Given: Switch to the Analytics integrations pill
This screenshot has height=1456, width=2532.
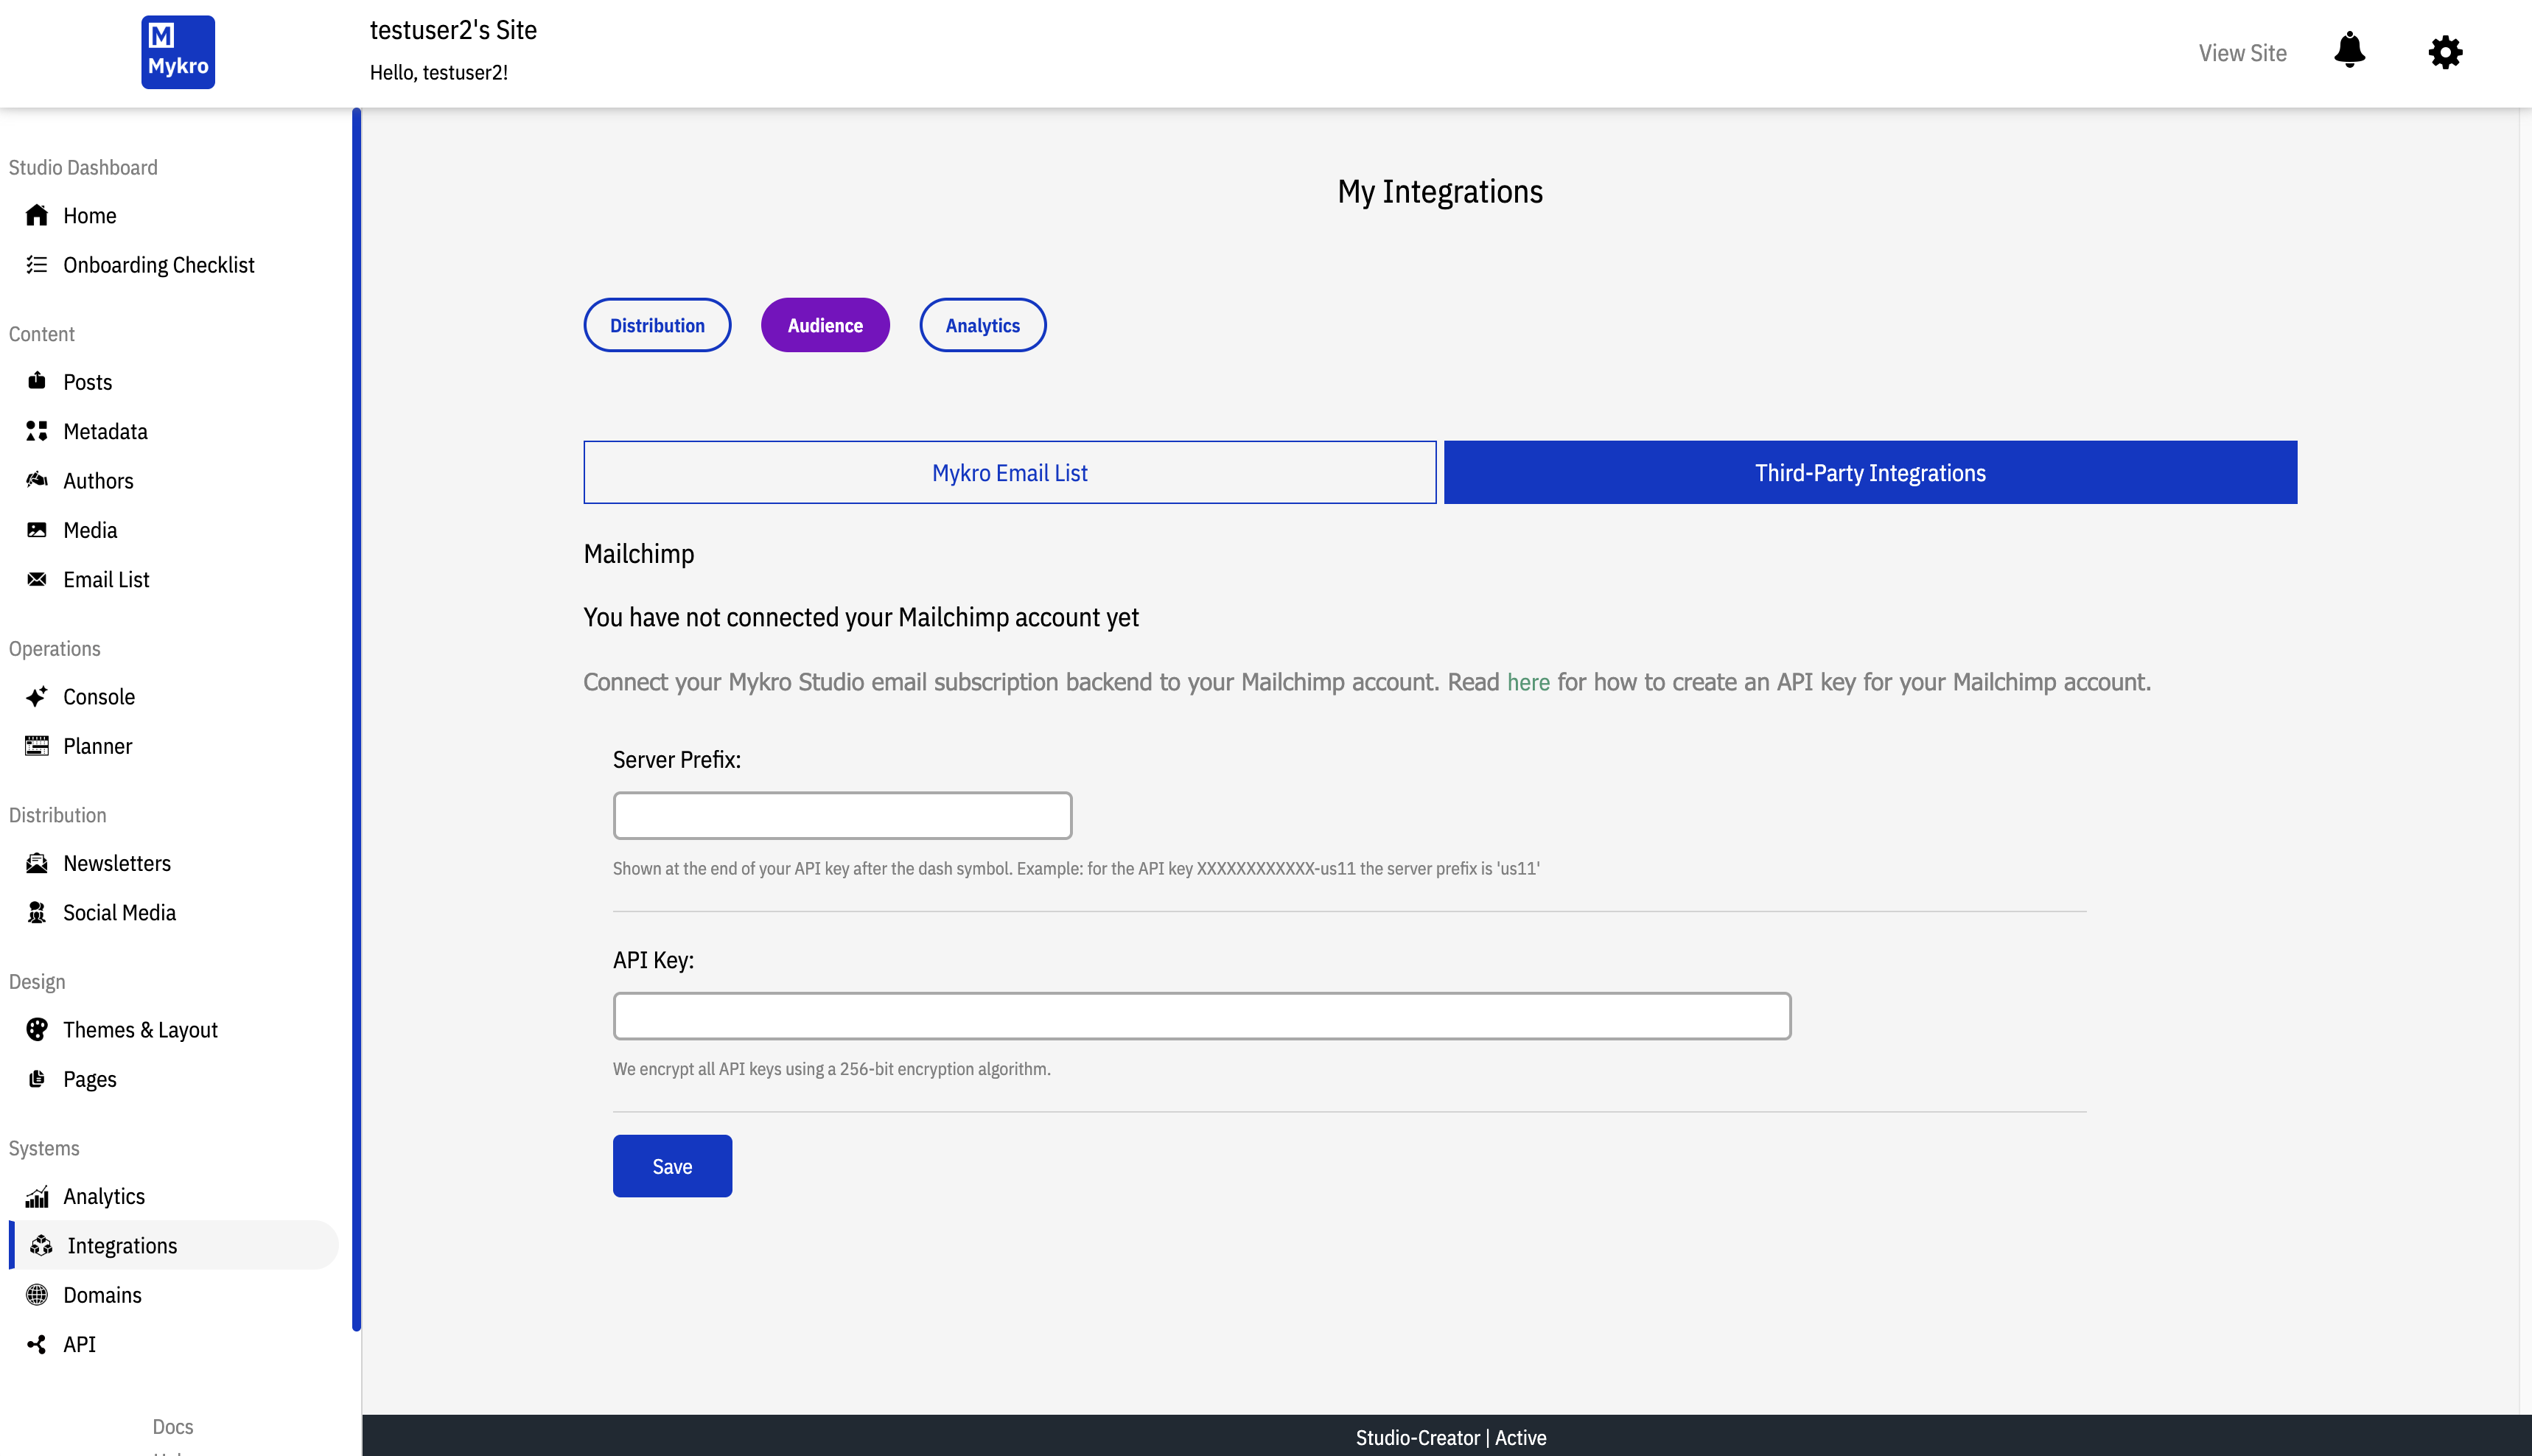Looking at the screenshot, I should click(982, 325).
